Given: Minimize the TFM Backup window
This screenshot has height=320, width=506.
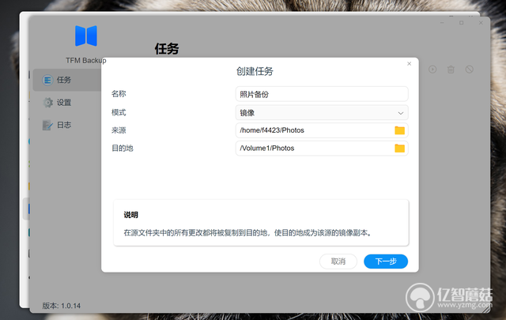Looking at the screenshot, I should [442, 23].
